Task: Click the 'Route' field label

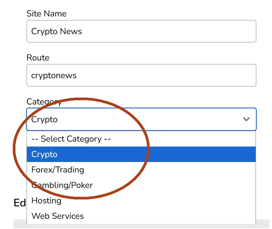Action: coord(38,57)
